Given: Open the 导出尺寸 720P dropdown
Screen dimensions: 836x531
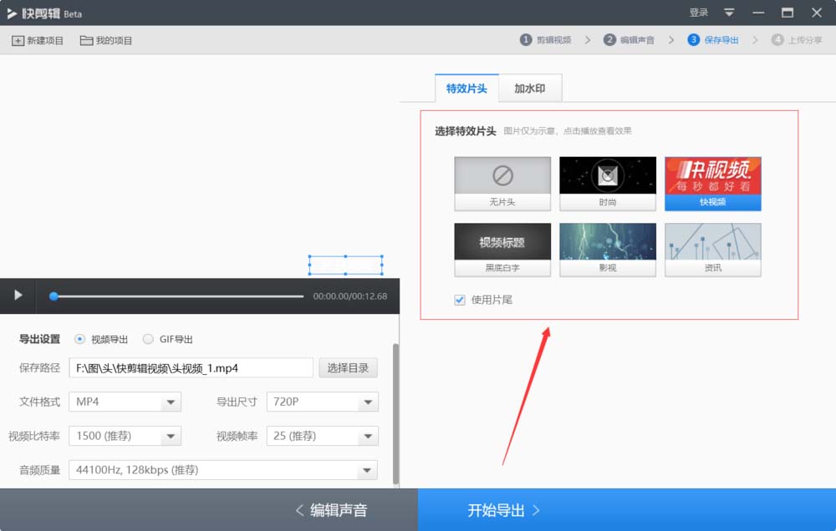Looking at the screenshot, I should click(x=322, y=402).
